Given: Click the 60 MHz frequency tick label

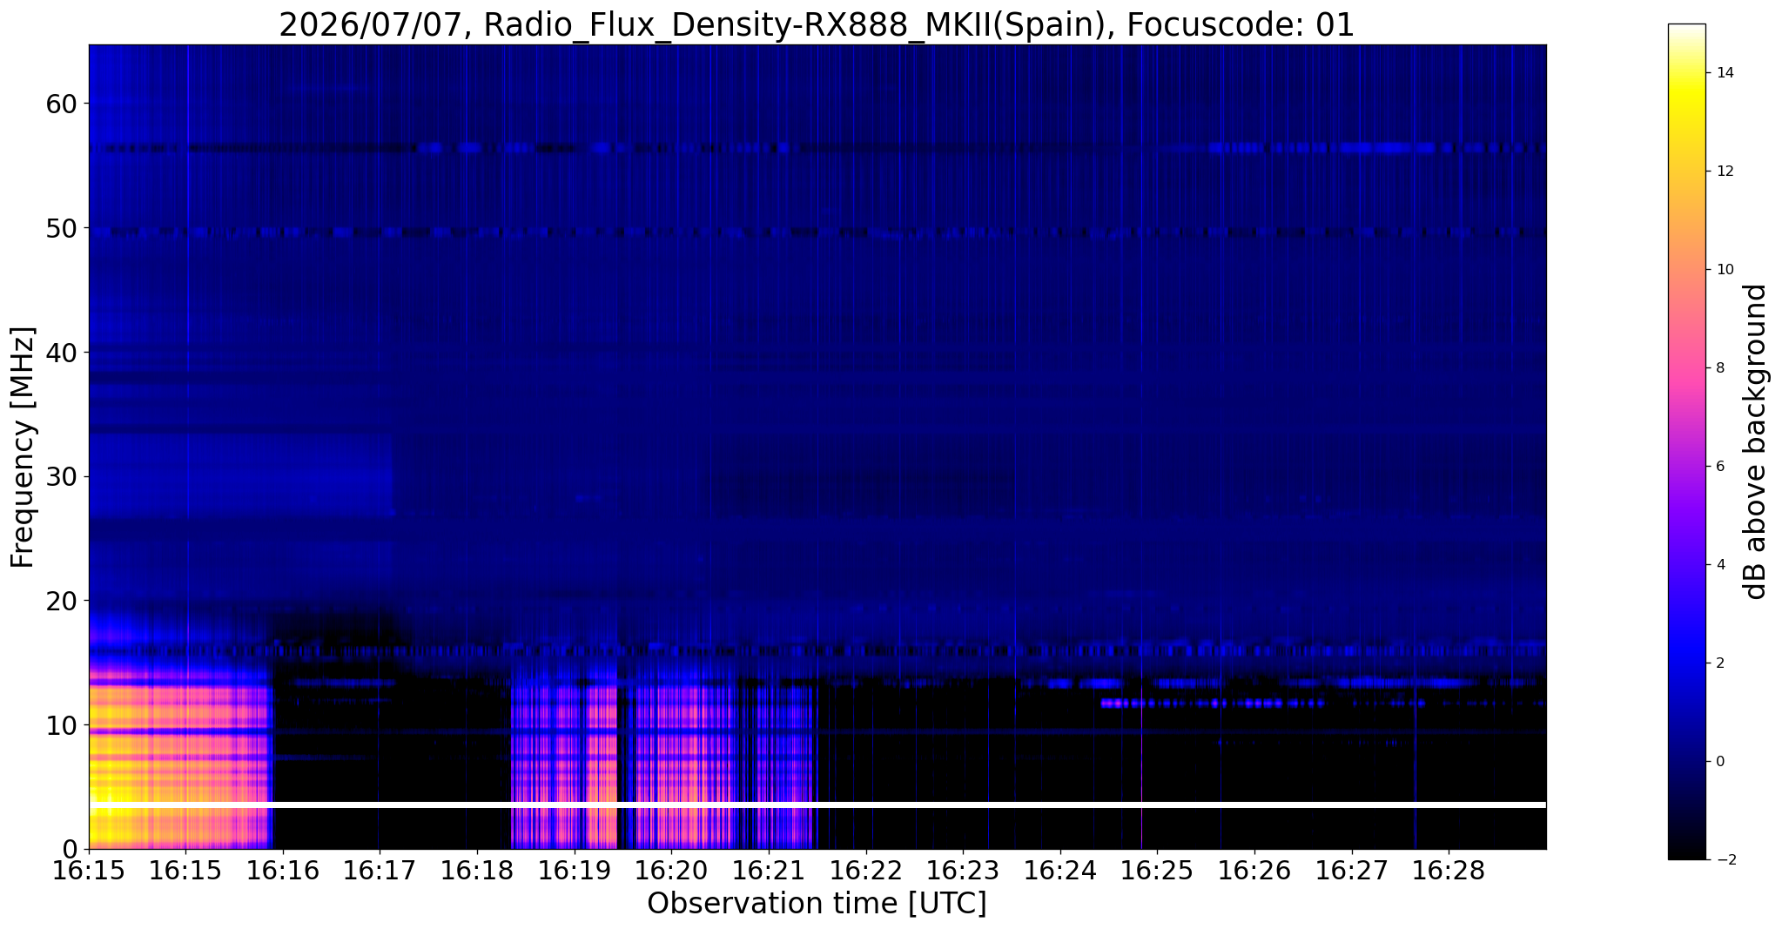Looking at the screenshot, I should 61,104.
